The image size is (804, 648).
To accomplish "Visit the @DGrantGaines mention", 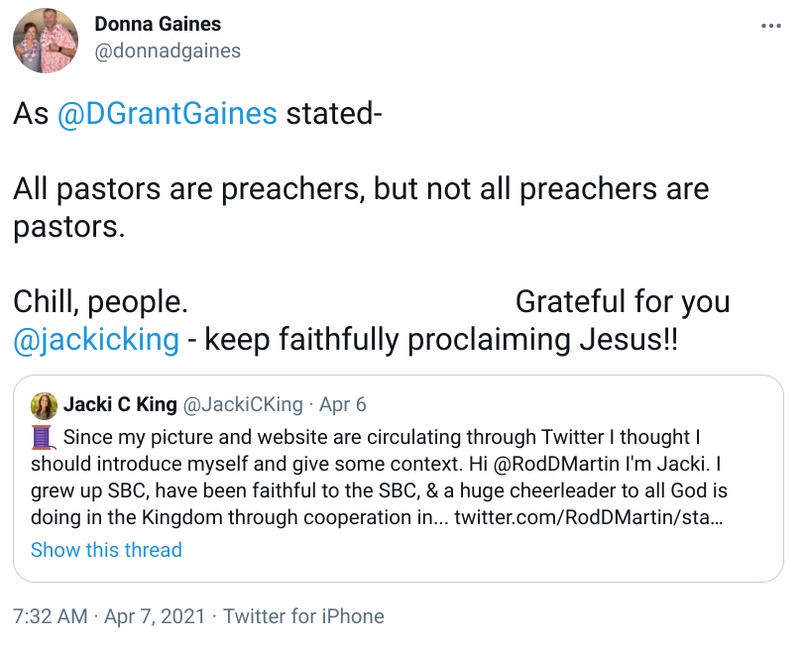I will tap(167, 114).
